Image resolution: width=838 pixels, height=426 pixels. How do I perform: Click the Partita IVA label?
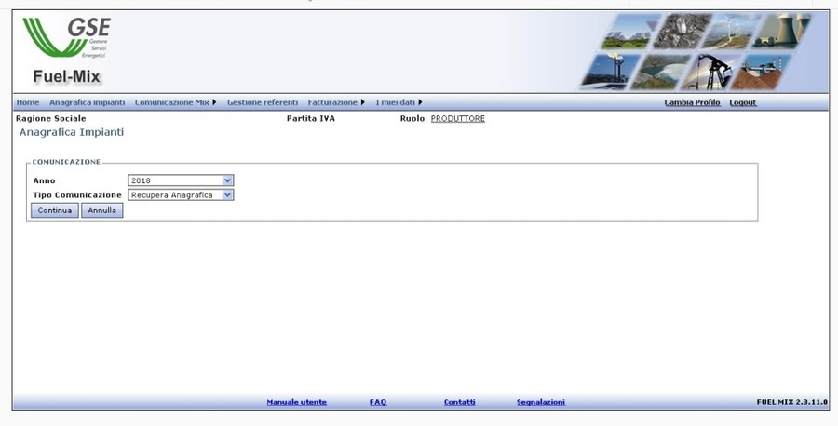[x=310, y=118]
